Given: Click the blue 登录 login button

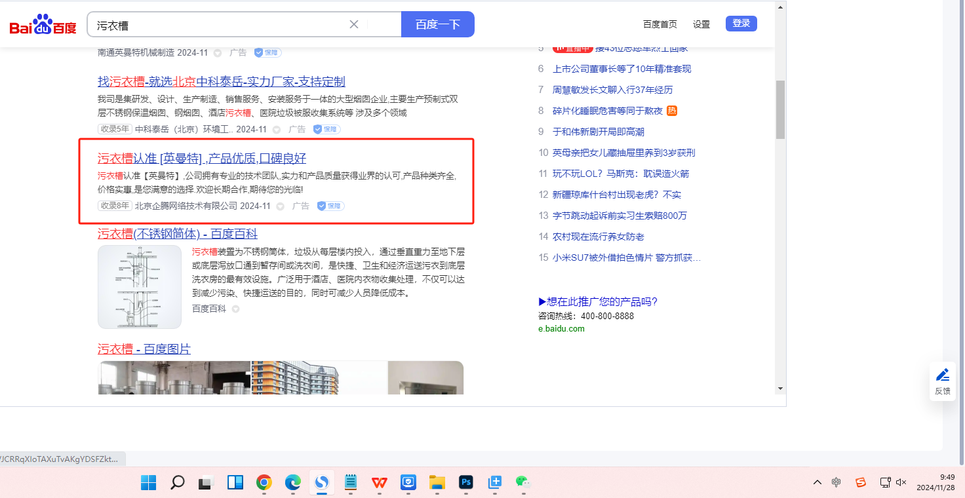Looking at the screenshot, I should click(741, 24).
